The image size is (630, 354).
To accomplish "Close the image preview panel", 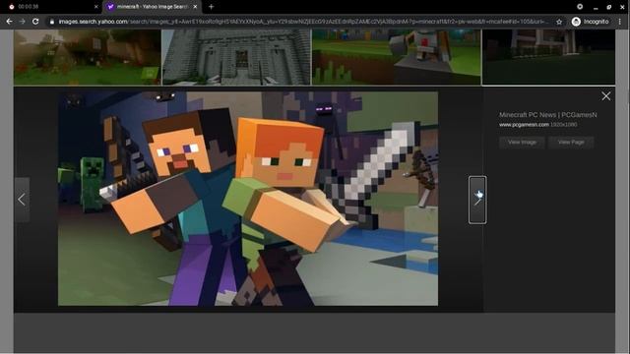I will pos(606,96).
